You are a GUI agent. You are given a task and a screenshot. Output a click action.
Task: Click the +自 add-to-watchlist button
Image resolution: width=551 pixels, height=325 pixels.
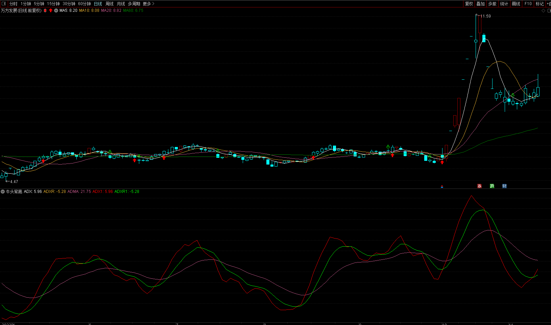pyautogui.click(x=549, y=4)
